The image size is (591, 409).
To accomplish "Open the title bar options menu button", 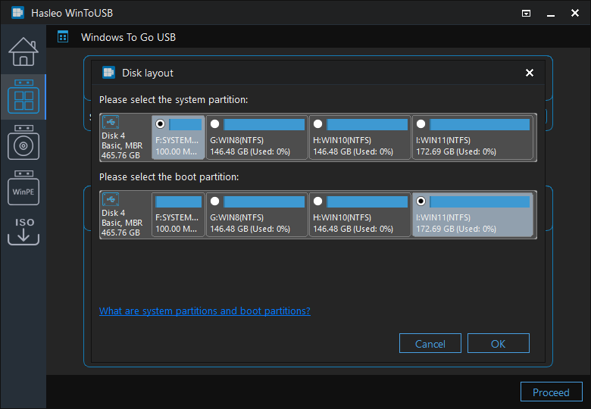I will click(x=526, y=14).
